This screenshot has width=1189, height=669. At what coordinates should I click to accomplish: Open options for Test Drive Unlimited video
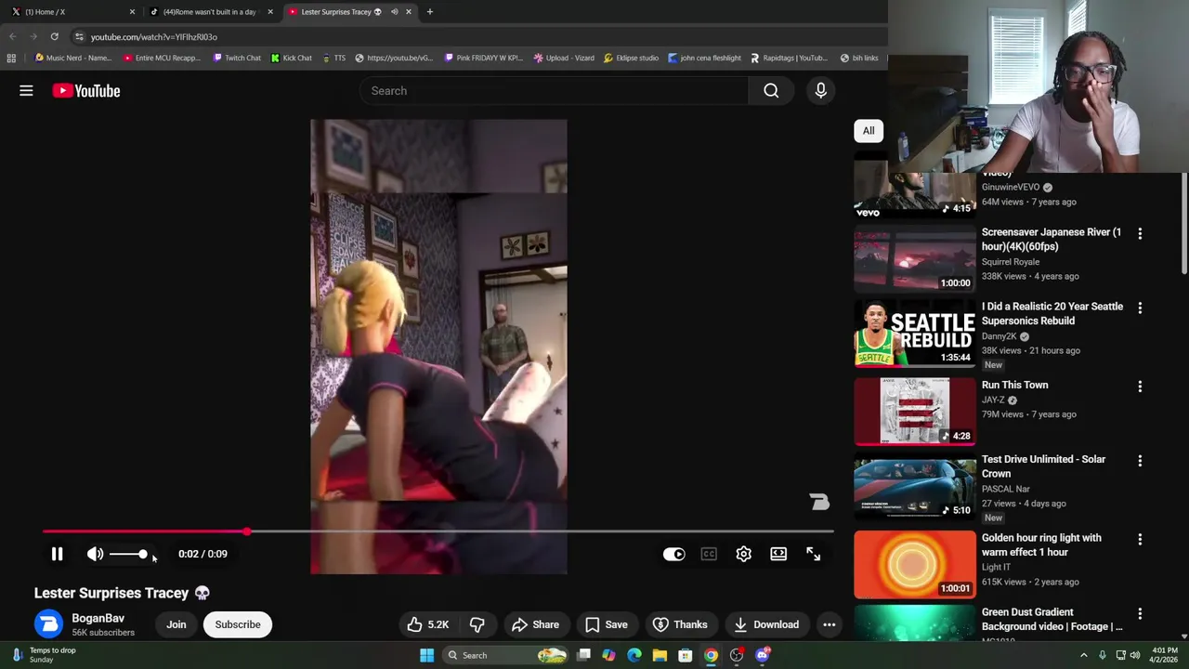tap(1140, 460)
